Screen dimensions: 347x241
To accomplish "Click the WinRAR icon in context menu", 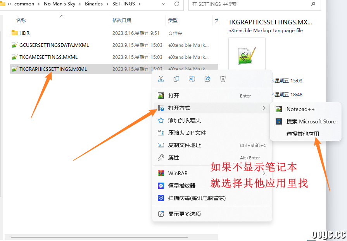I will pyautogui.click(x=161, y=173).
